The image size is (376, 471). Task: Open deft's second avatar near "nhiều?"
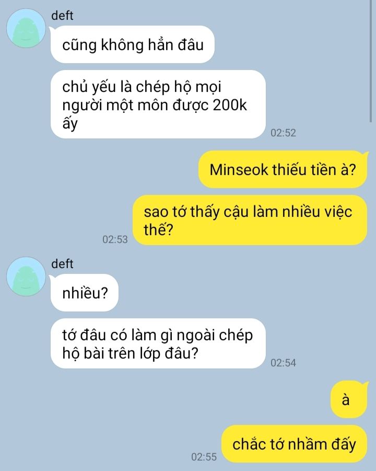(x=26, y=277)
